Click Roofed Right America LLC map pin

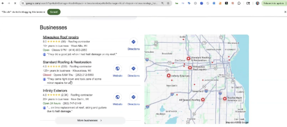tap(225, 99)
